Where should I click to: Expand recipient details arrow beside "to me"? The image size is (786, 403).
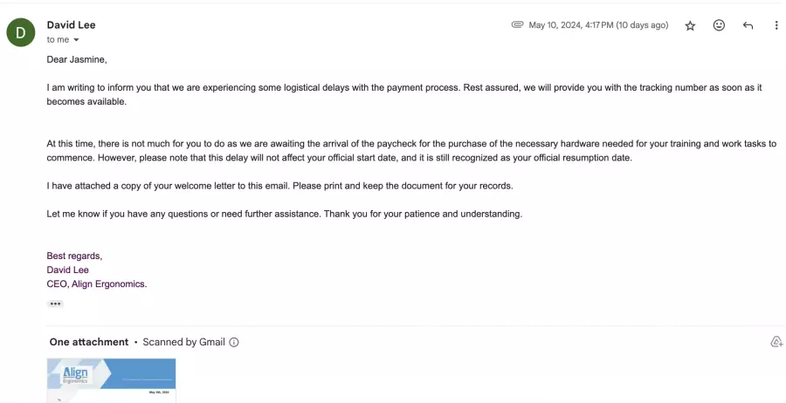click(76, 40)
